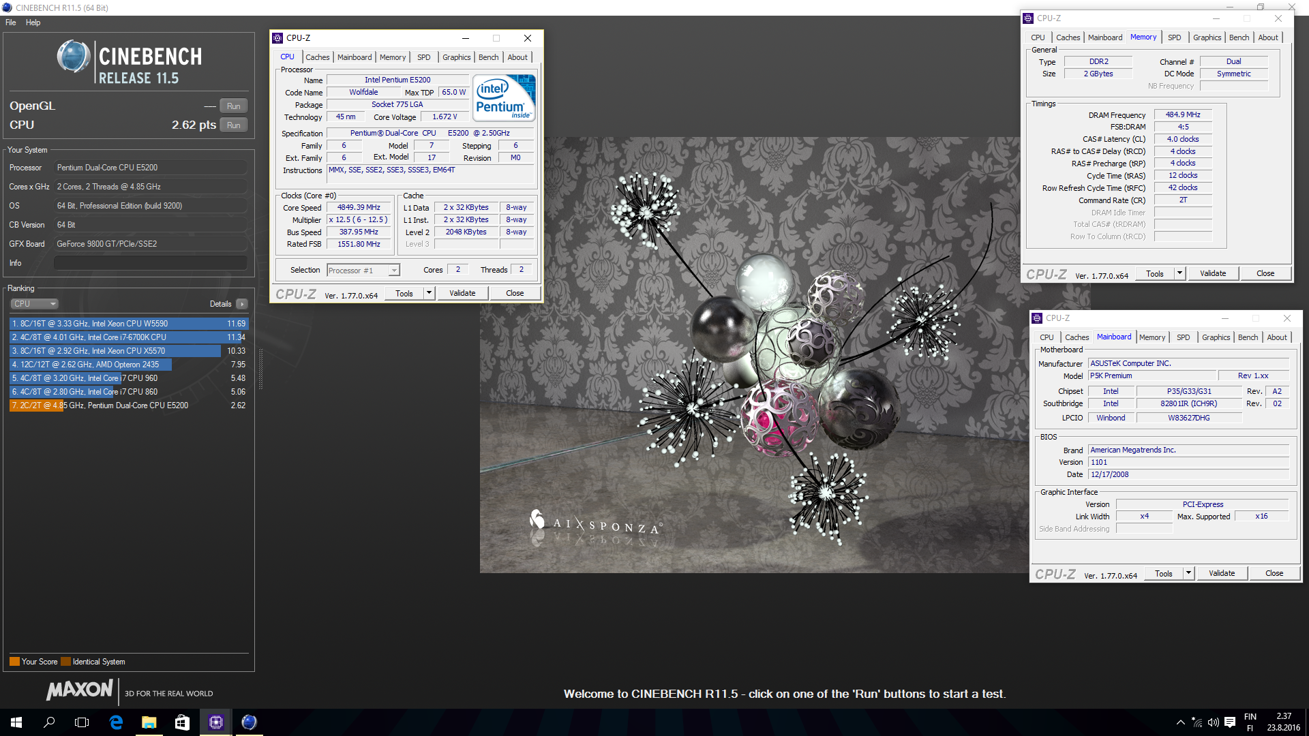Click CPU-Z icon in Memory window title

[1028, 18]
